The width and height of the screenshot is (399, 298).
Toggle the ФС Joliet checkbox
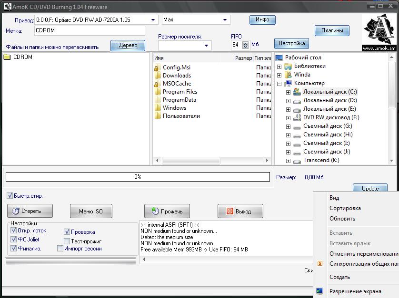click(13, 240)
